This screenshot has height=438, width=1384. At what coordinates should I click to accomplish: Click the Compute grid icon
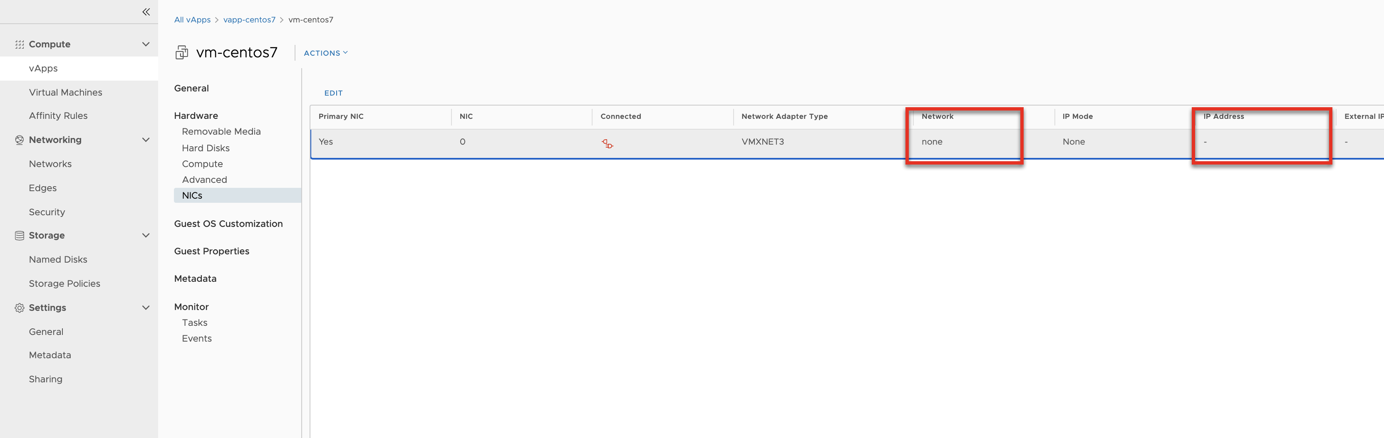point(19,44)
